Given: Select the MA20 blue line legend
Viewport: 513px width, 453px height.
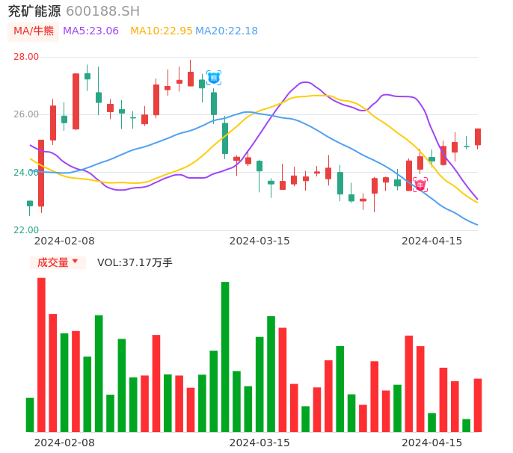Looking at the screenshot, I should [x=227, y=31].
